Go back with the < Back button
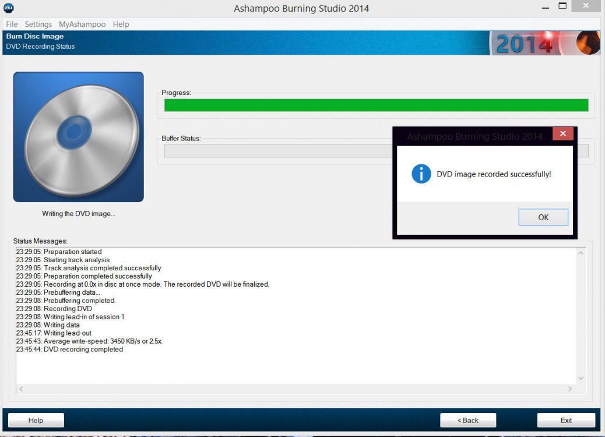The height and width of the screenshot is (437, 605). [467, 420]
